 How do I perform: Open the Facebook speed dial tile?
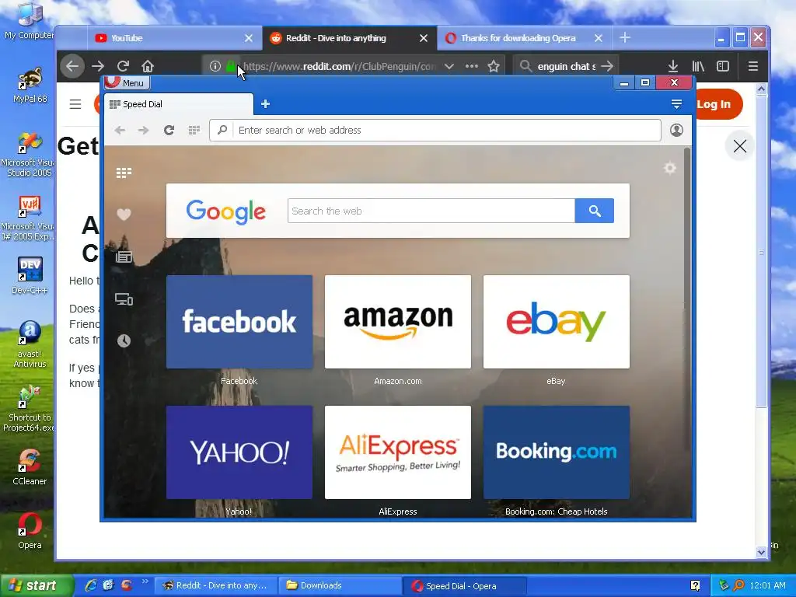[239, 322]
